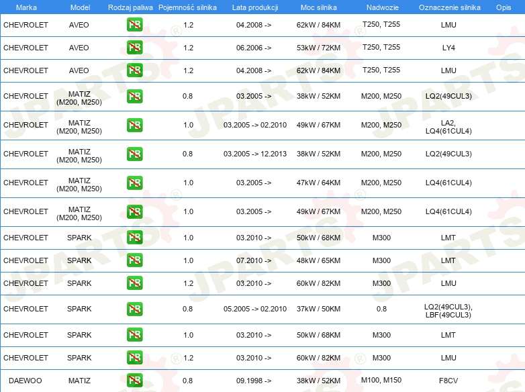Select the power value 47kW / 64KM
Viewport: 525px width, 392px height.
[x=318, y=183]
